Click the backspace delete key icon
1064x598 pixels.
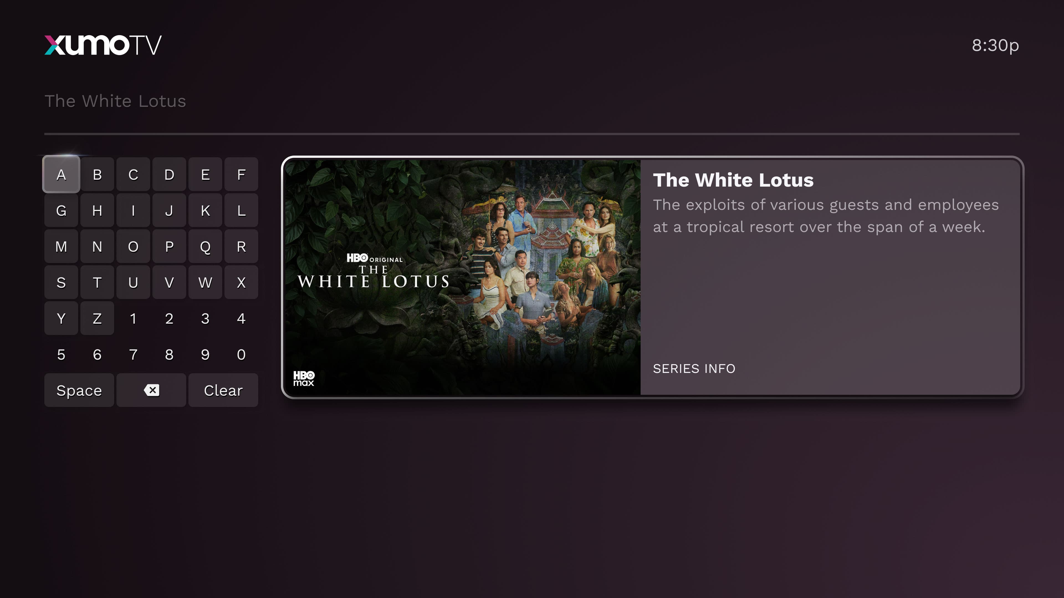pyautogui.click(x=151, y=390)
